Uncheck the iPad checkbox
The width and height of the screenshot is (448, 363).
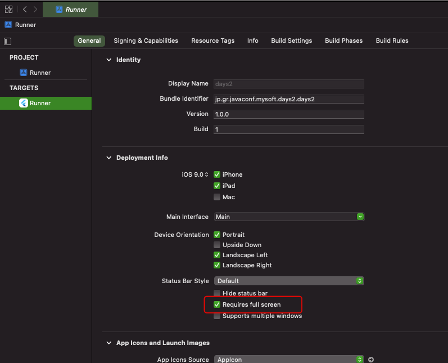point(217,186)
